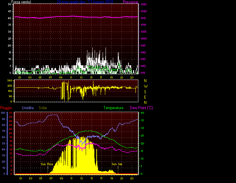Screen dimensions: 236x183
Task: Click the Sun Rise marker label
Action: [47, 164]
